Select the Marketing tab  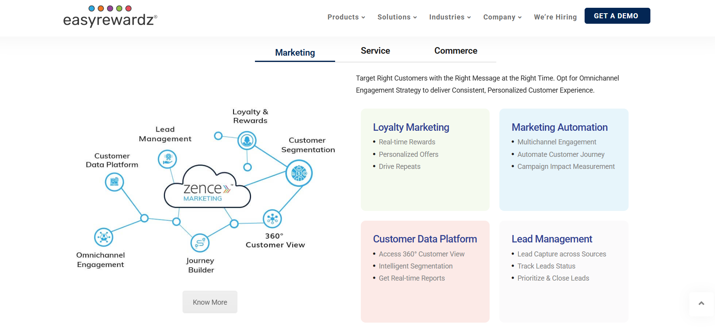click(295, 53)
